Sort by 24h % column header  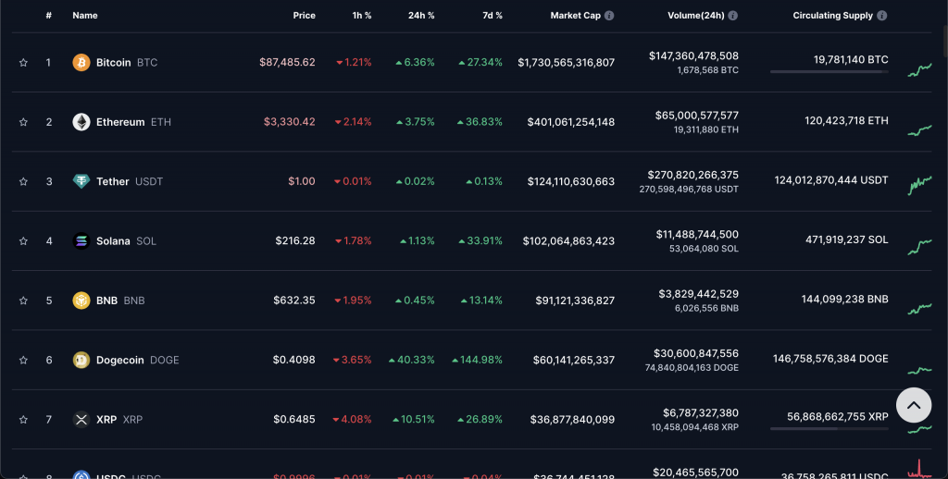(419, 16)
